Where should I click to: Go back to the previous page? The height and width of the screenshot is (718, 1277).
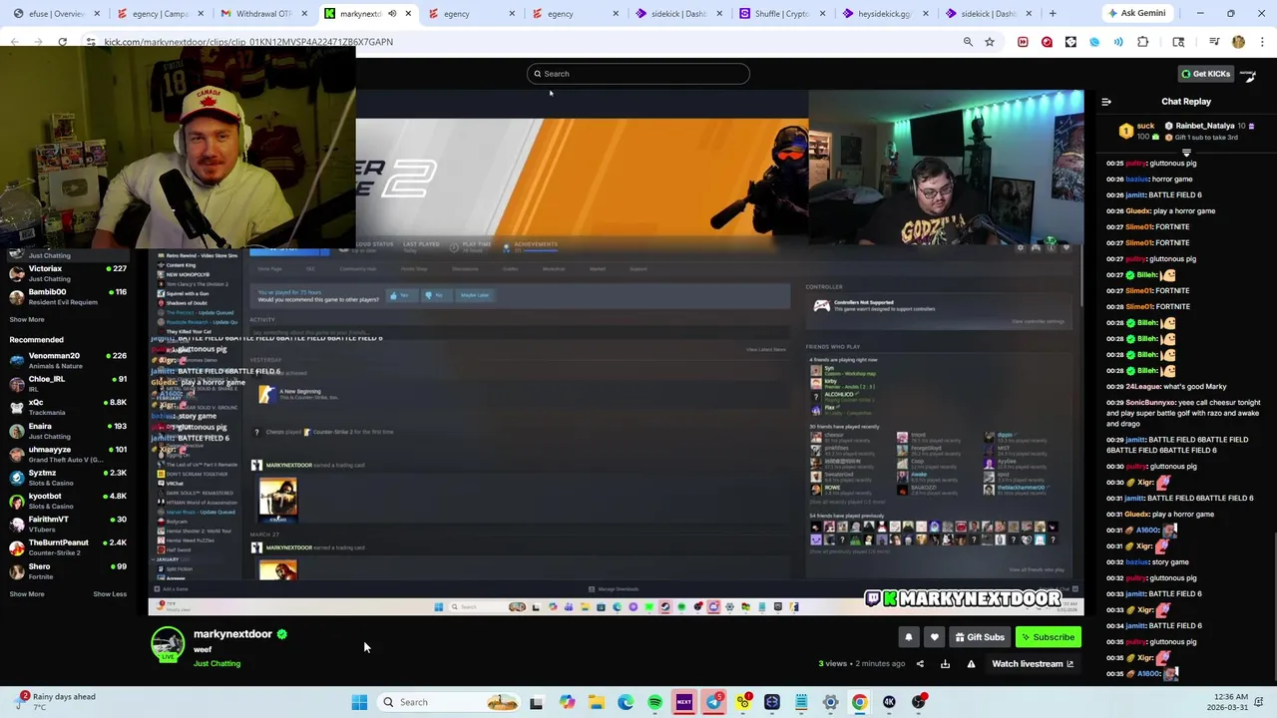pyautogui.click(x=14, y=42)
